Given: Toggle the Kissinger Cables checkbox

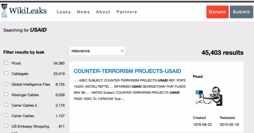Looking at the screenshot, I should pyautogui.click(x=6, y=94).
